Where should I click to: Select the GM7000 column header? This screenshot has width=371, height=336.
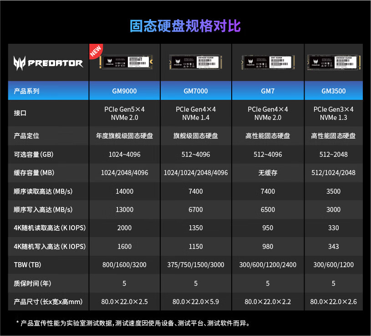(196, 91)
